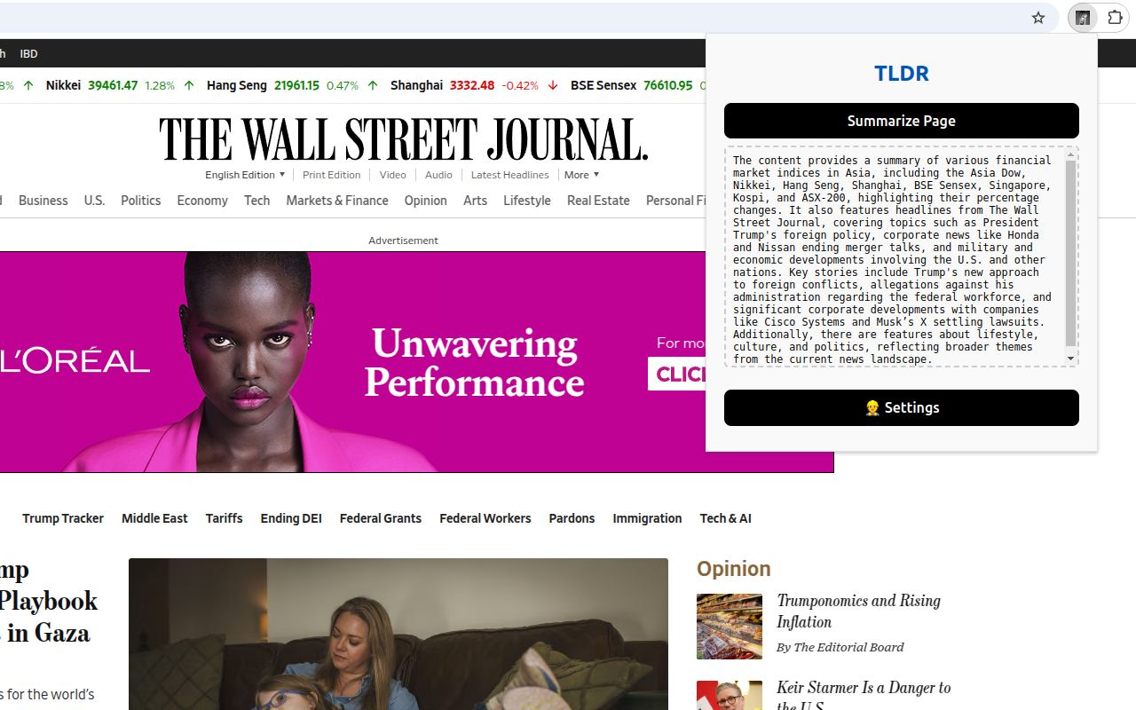Click the Opinion section heading
The height and width of the screenshot is (710, 1136).
click(x=734, y=569)
